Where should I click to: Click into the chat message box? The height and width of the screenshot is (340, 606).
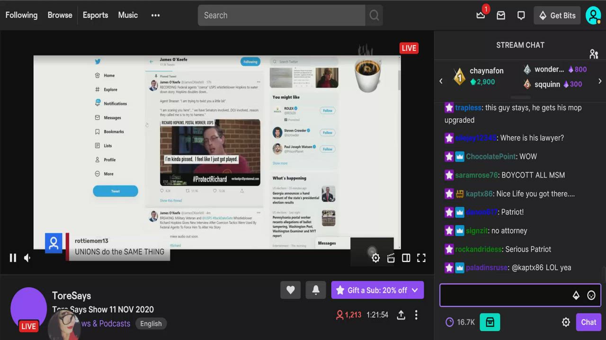click(504, 295)
